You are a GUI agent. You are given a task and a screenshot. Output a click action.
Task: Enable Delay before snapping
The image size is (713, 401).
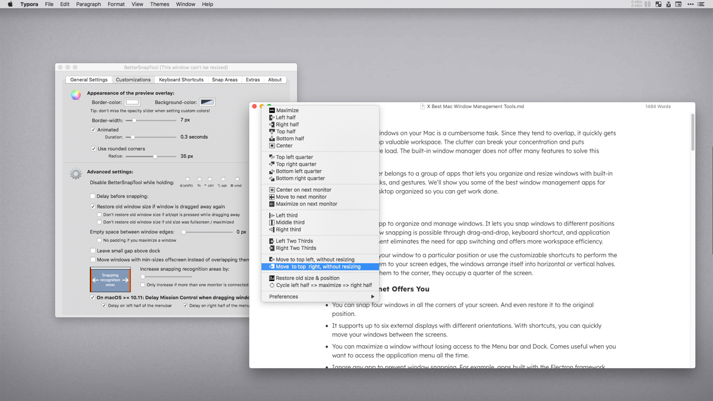pos(93,196)
